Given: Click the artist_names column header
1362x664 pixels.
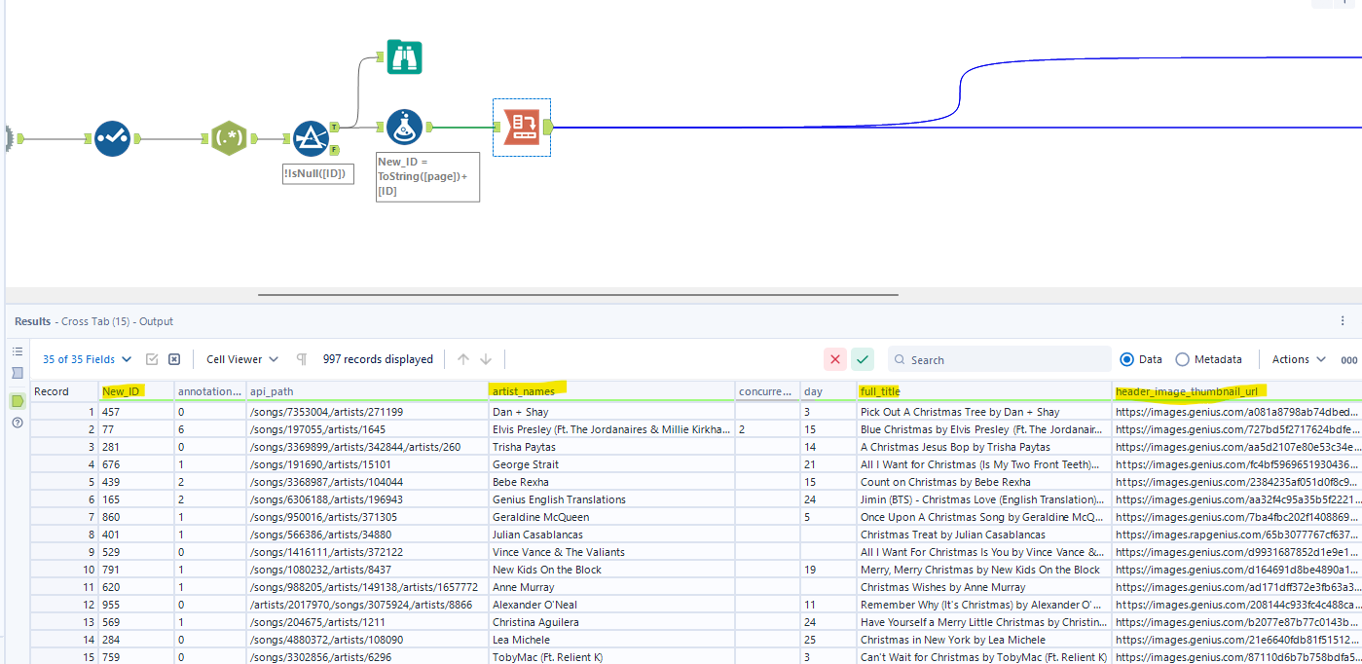Looking at the screenshot, I should (528, 391).
